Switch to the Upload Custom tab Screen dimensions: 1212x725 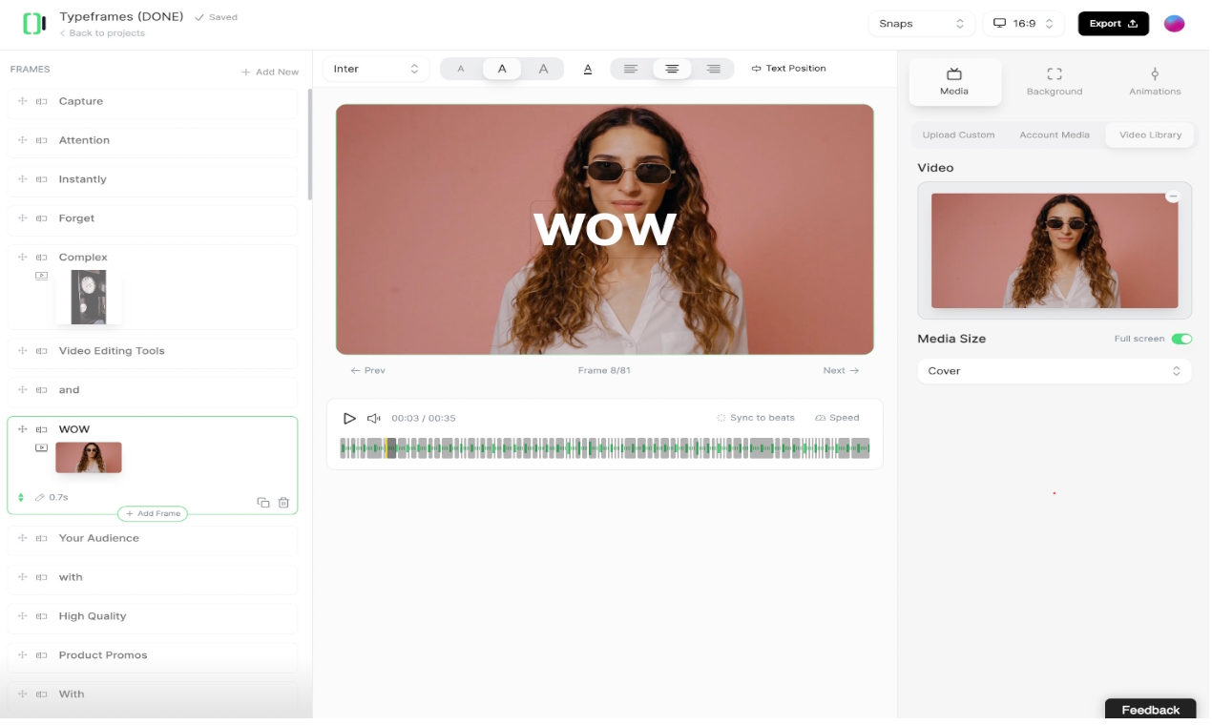pyautogui.click(x=958, y=135)
